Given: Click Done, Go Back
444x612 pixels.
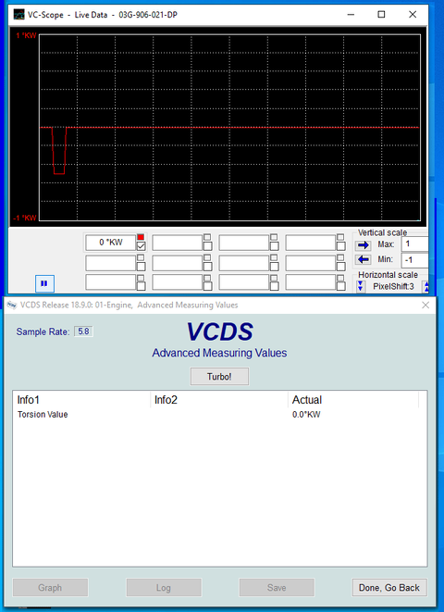Looking at the screenshot, I should [x=389, y=587].
